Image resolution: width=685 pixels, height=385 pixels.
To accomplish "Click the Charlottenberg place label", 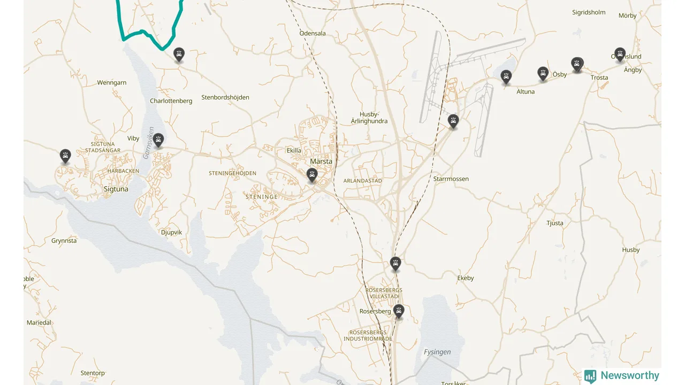I will [x=171, y=101].
